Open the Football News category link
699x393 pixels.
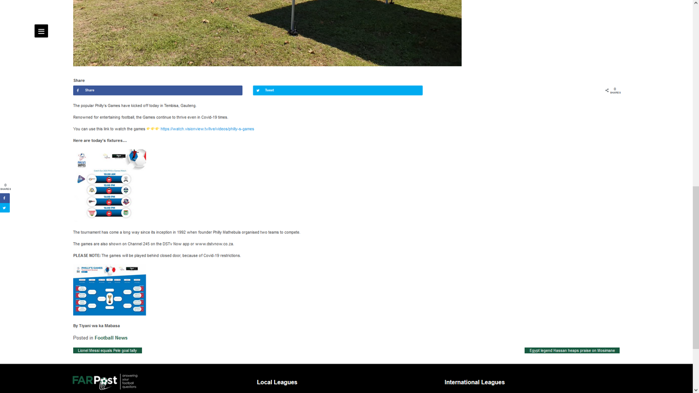click(x=111, y=338)
